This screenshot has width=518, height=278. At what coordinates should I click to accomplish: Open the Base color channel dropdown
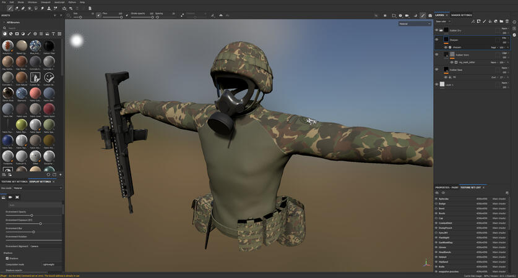[443, 22]
